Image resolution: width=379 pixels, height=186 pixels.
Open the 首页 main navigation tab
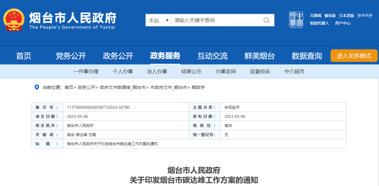(x=24, y=56)
